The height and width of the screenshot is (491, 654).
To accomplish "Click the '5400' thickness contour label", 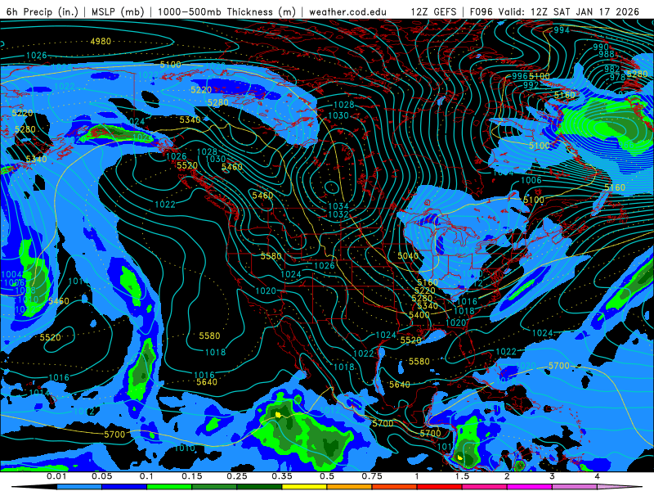I will (419, 315).
